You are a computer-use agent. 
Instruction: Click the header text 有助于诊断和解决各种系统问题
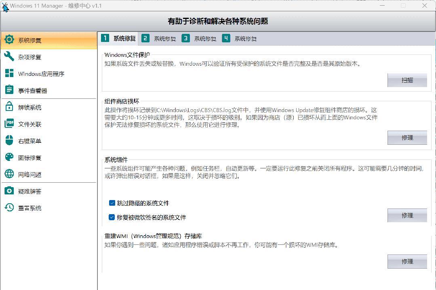(218, 21)
